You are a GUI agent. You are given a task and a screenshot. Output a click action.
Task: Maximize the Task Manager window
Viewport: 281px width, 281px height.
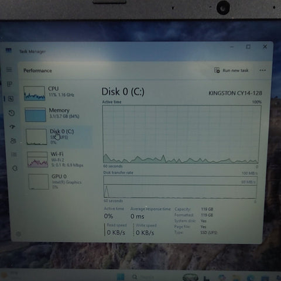click(x=248, y=47)
